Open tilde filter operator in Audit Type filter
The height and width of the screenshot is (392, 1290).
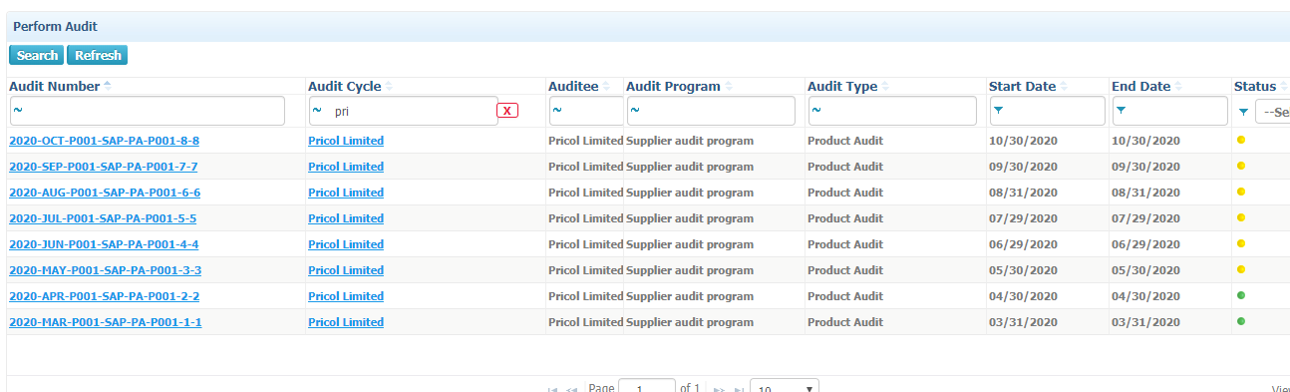pos(816,110)
